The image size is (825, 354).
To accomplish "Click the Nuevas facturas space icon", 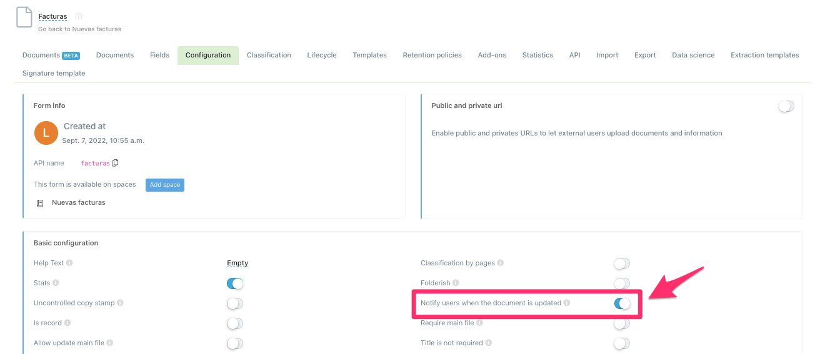I will 40,203.
